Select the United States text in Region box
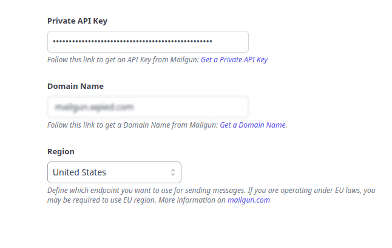The image size is (392, 248). 79,172
